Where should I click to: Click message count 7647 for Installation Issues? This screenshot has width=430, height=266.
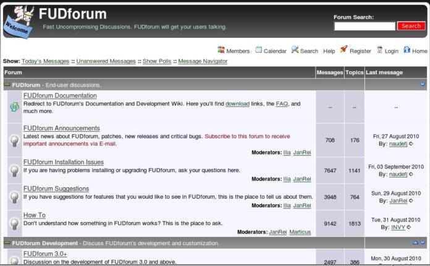(x=330, y=171)
